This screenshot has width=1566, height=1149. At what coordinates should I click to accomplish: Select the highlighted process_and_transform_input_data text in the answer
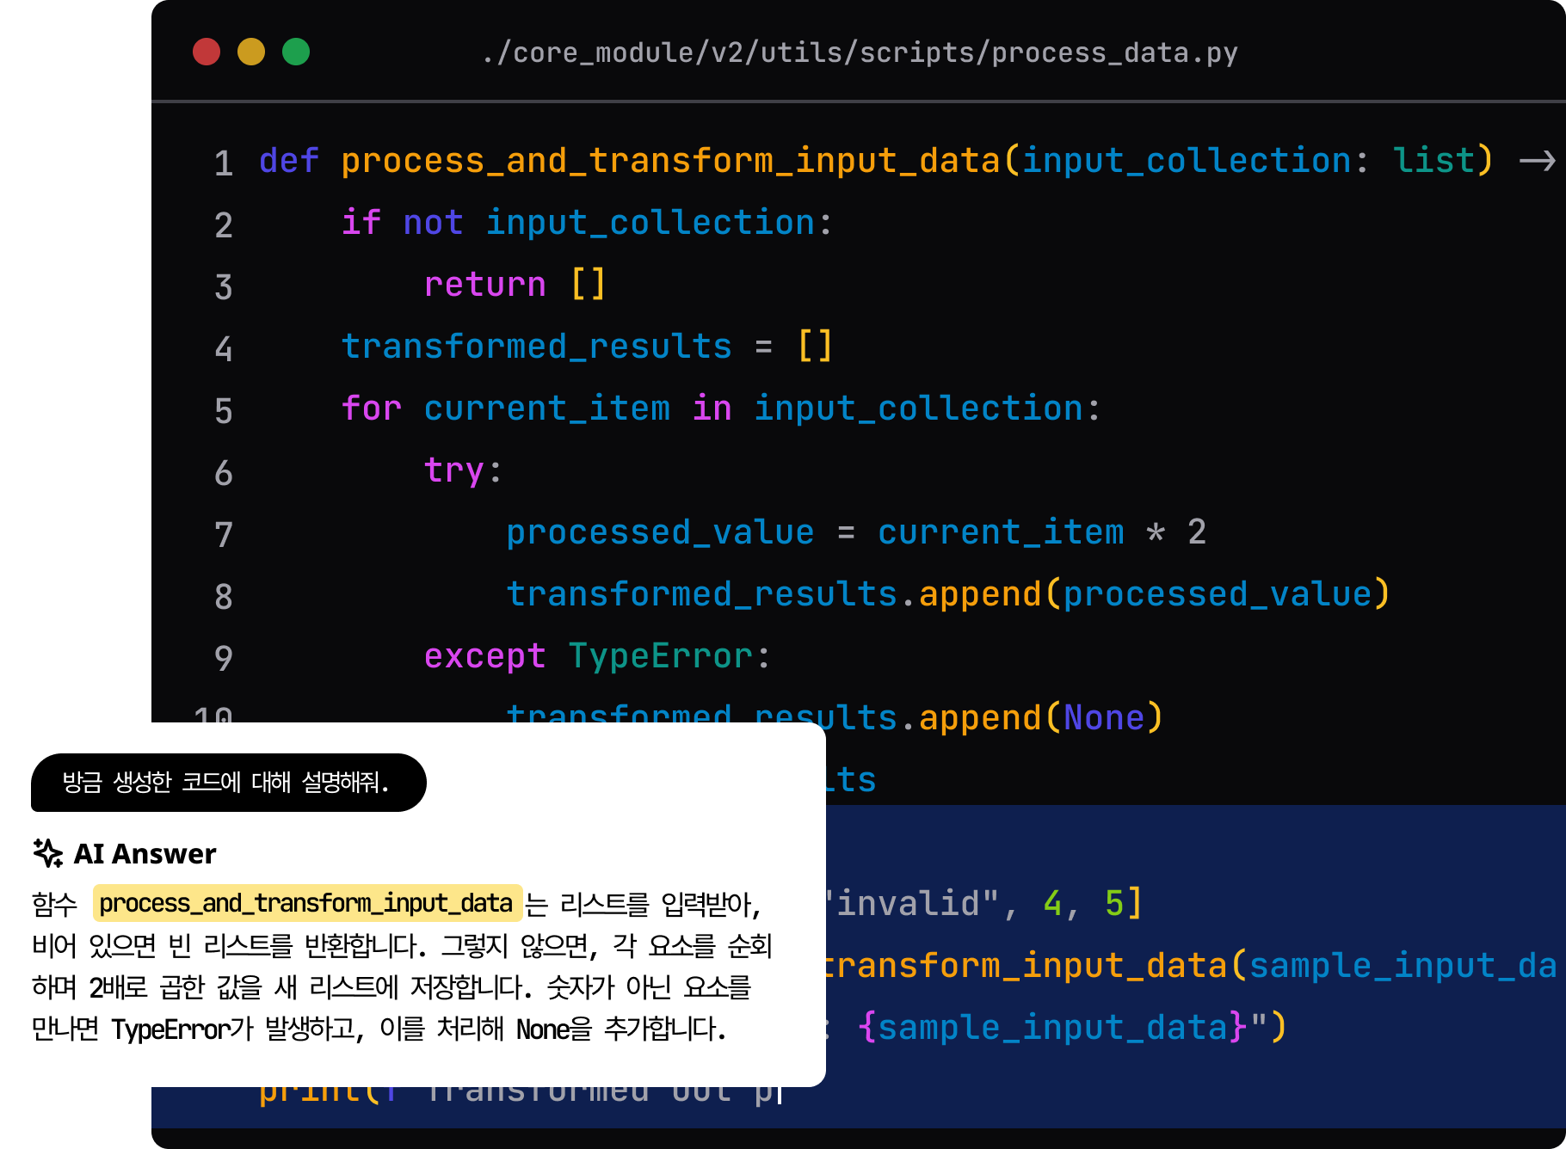coord(304,903)
